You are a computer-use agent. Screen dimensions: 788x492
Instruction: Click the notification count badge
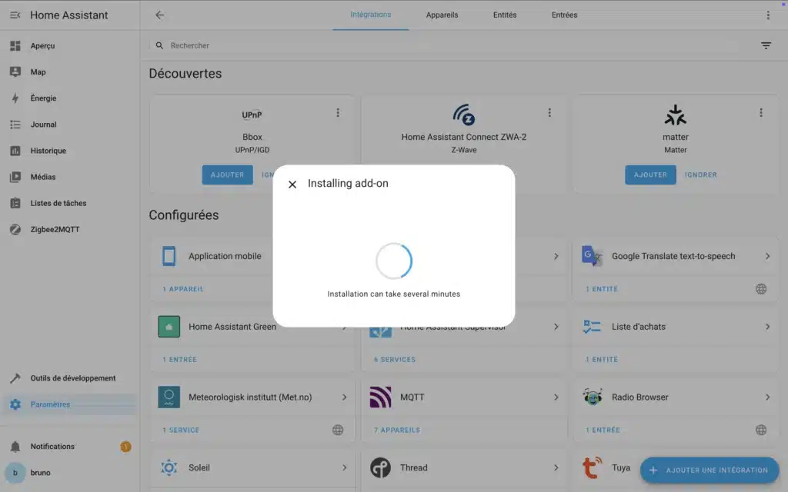click(125, 447)
